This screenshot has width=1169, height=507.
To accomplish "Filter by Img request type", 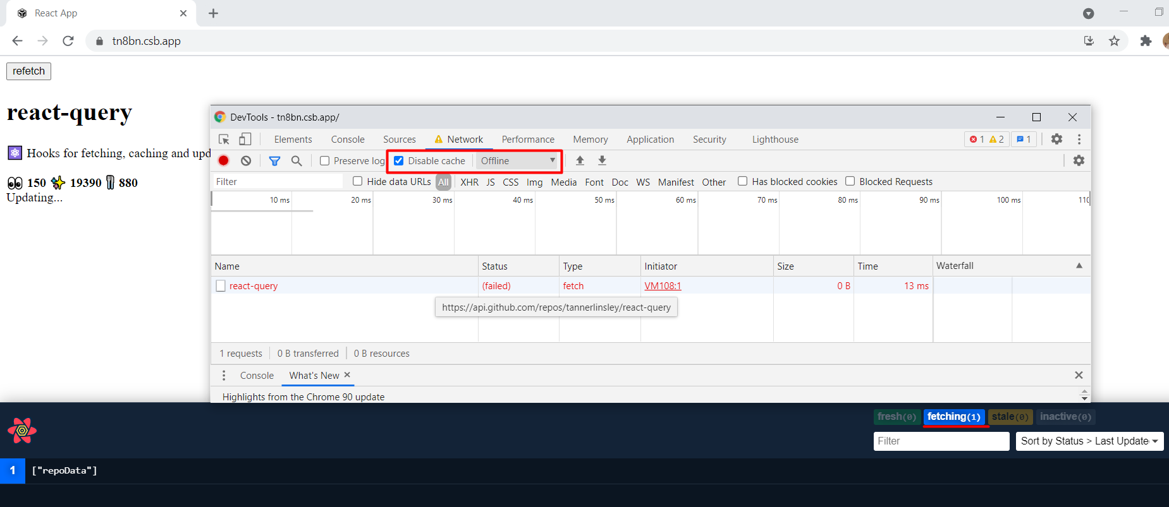I will pyautogui.click(x=535, y=182).
